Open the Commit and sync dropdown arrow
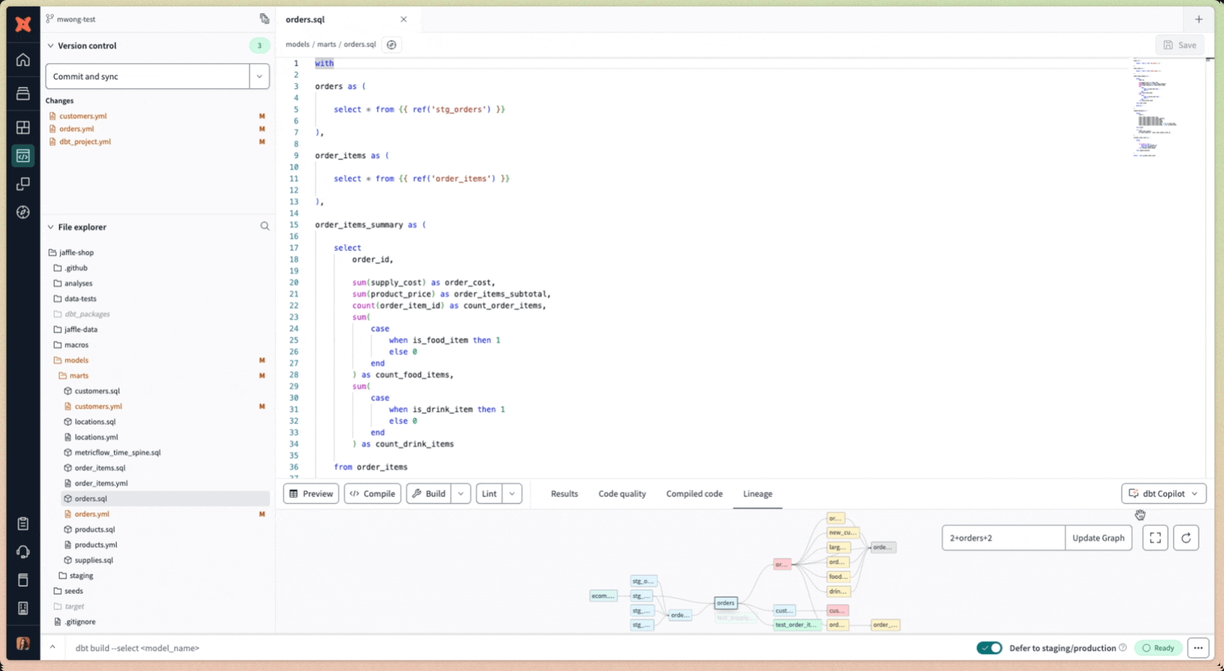The width and height of the screenshot is (1224, 671). tap(259, 76)
